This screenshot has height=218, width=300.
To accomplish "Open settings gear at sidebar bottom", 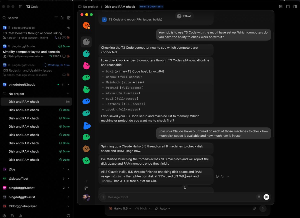I will [4, 216].
